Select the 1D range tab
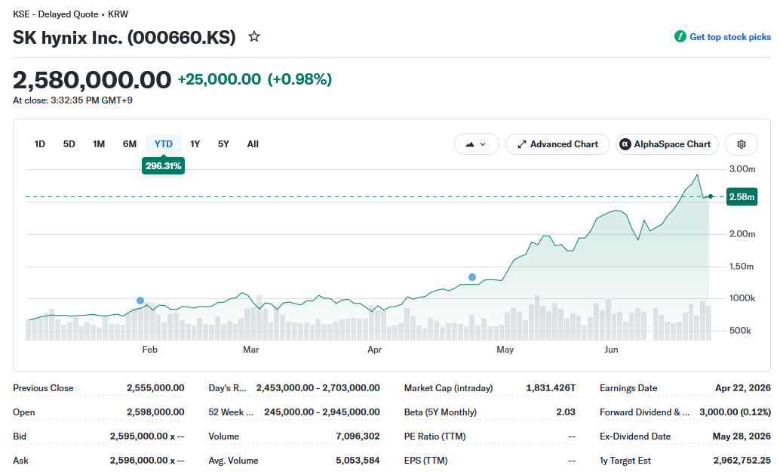The height and width of the screenshot is (475, 780). [x=40, y=144]
